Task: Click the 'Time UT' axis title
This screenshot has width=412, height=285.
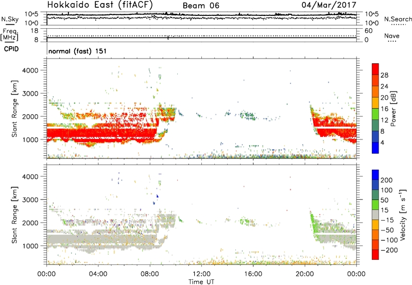Action: pos(201,281)
